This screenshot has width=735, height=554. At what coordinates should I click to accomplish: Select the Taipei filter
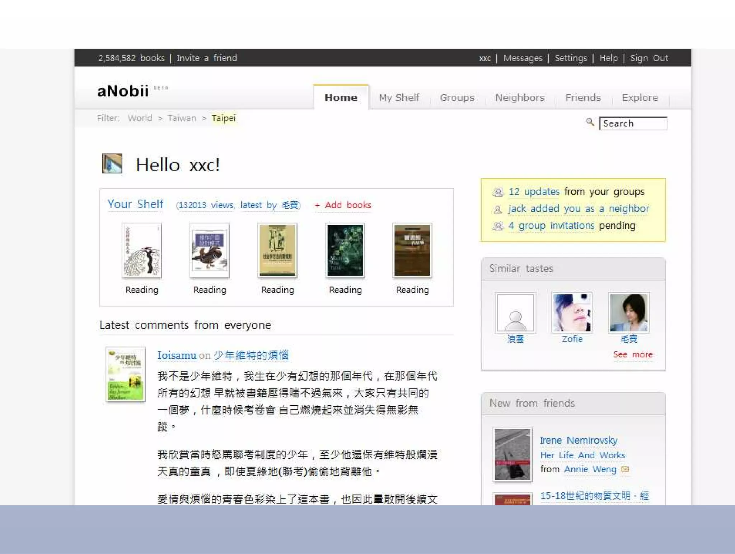coord(224,118)
